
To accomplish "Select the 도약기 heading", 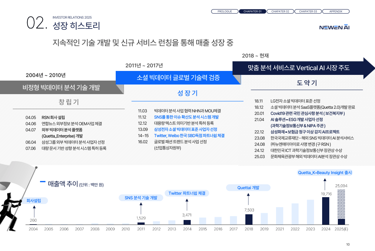I will pos(307,83).
